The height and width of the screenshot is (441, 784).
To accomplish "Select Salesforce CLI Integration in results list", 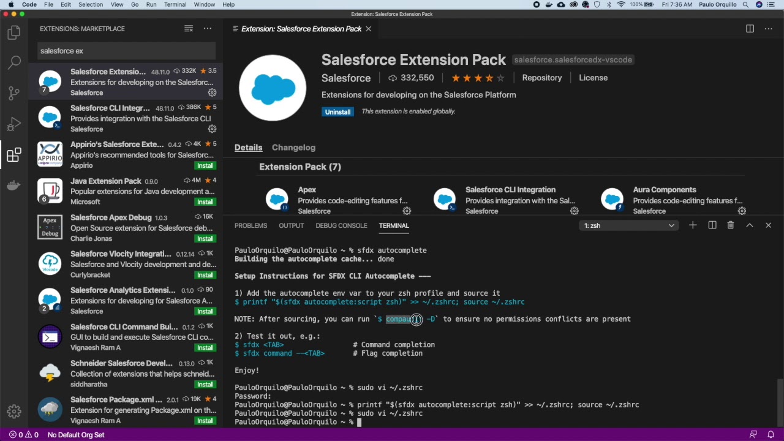I will pyautogui.click(x=126, y=118).
